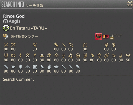Select the Gladiator crossed swords icon

pyautogui.click(x=6, y=45)
